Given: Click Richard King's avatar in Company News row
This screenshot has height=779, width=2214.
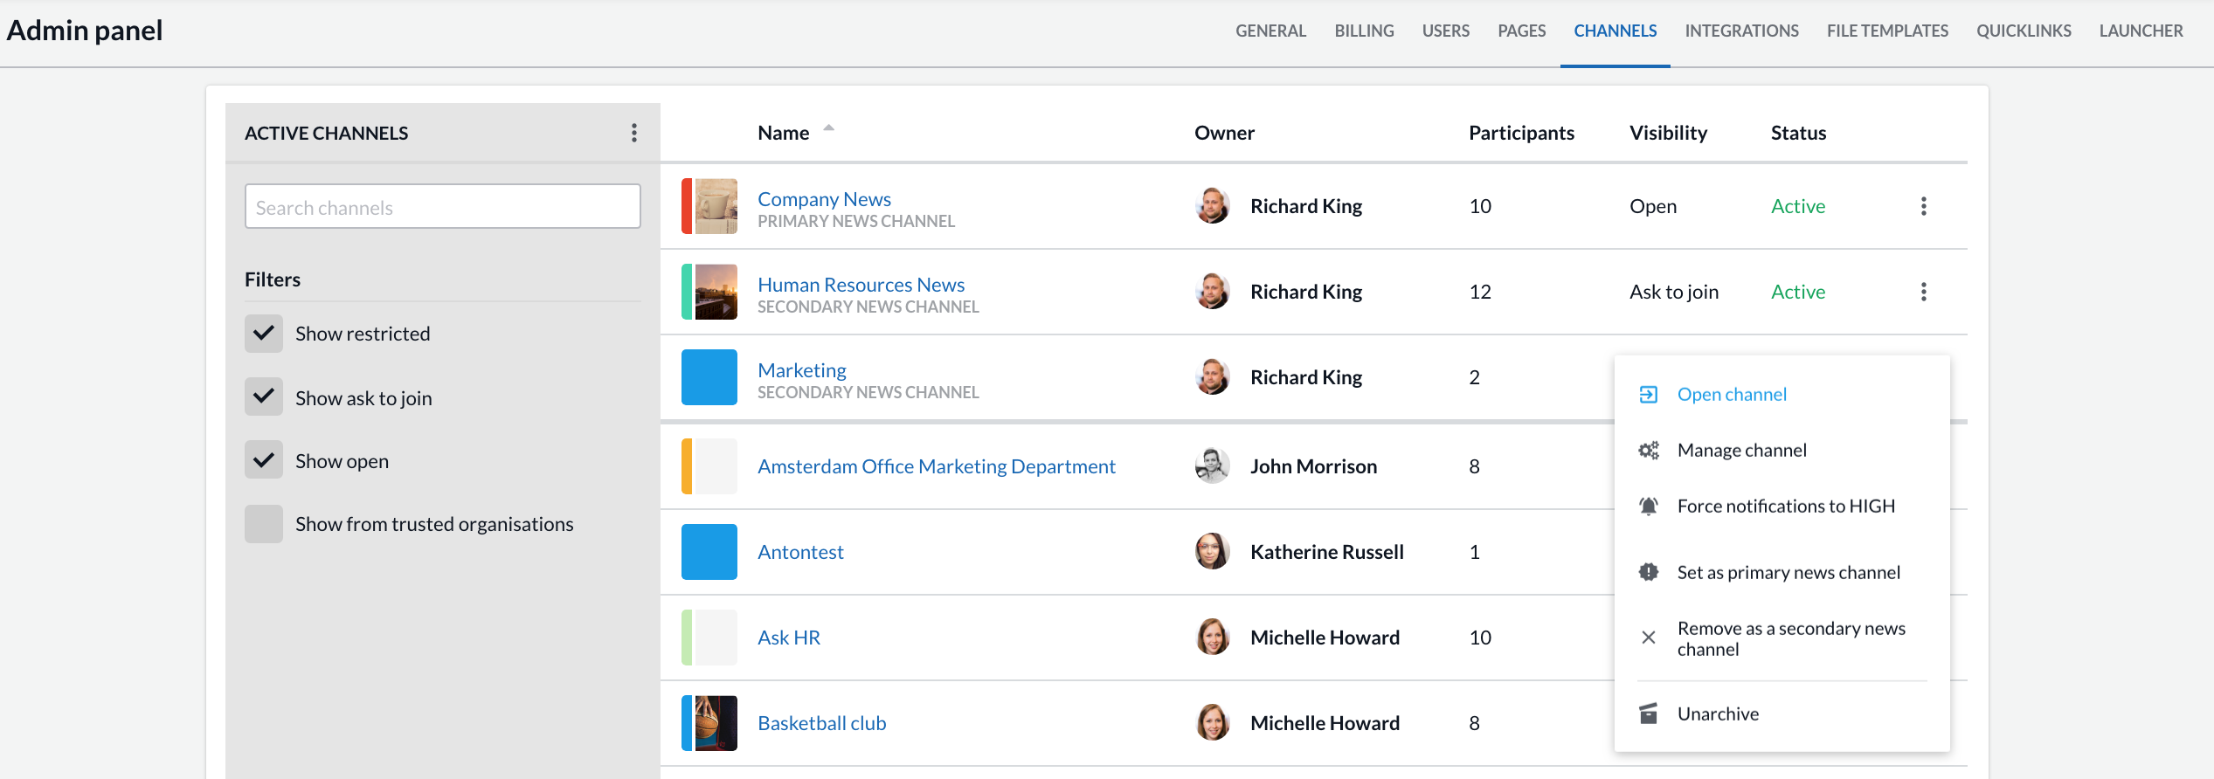Looking at the screenshot, I should pos(1212,206).
